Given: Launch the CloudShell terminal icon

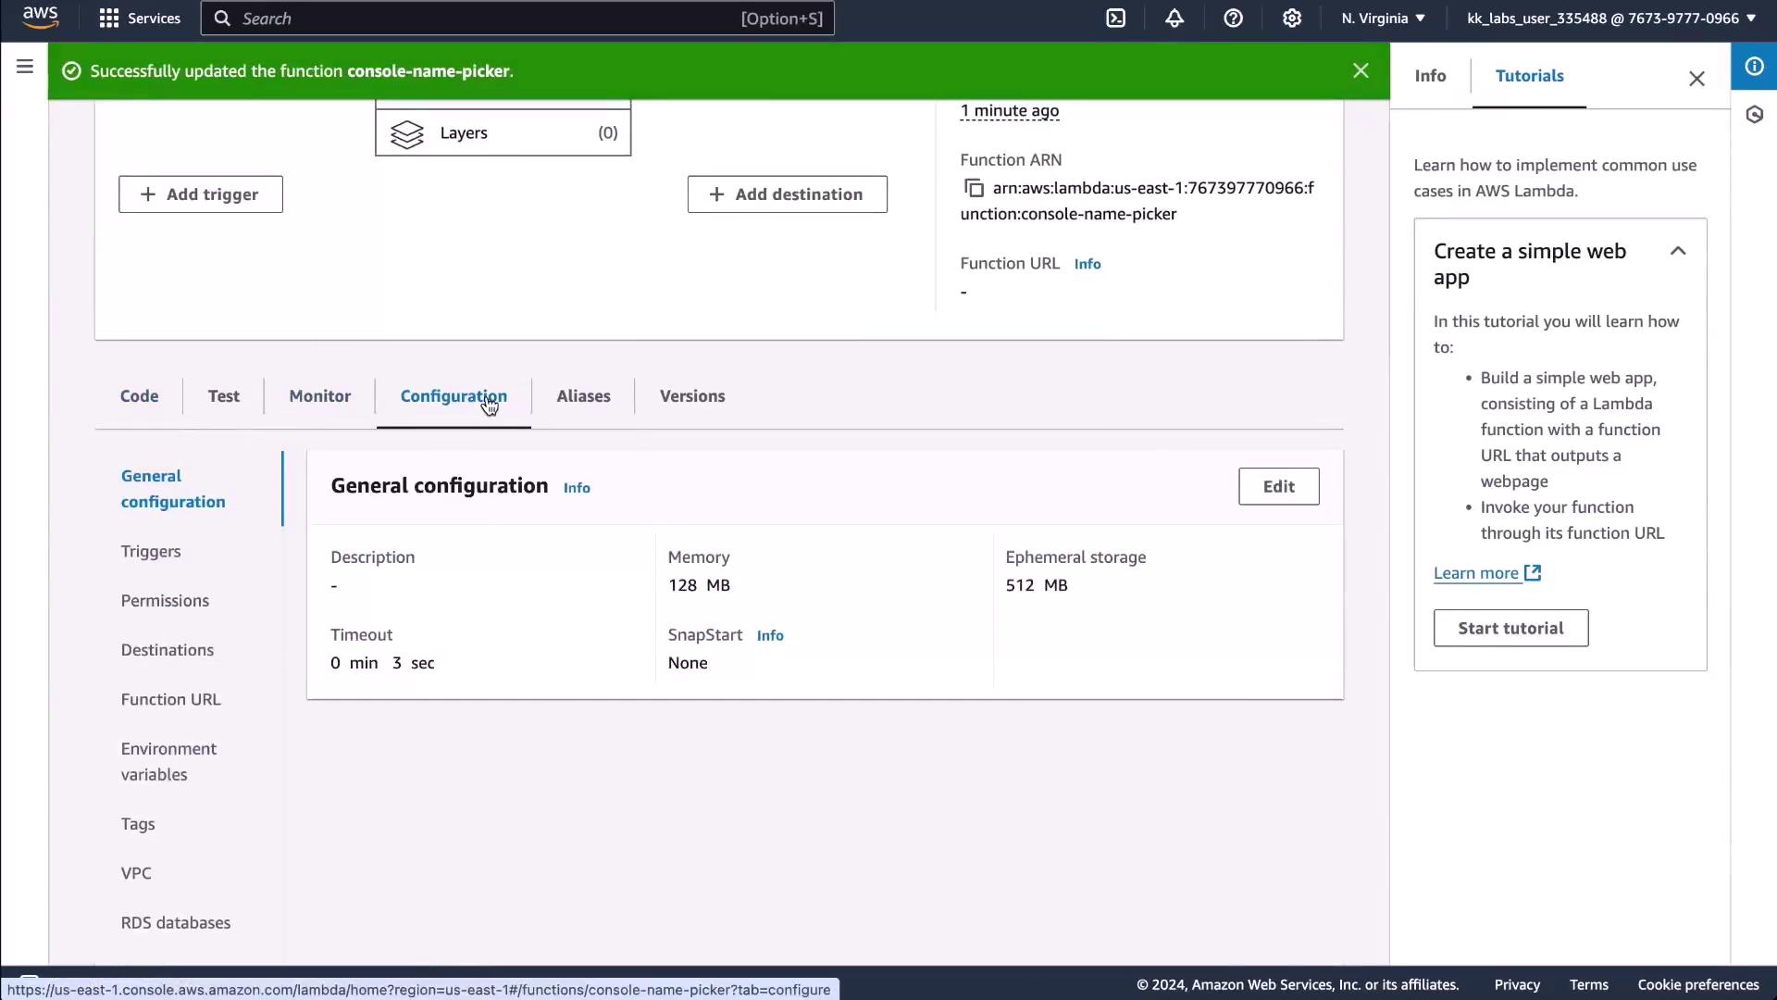Looking at the screenshot, I should click(x=1116, y=19).
